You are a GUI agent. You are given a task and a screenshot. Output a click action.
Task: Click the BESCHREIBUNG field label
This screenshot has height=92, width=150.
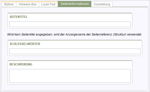(x=21, y=64)
